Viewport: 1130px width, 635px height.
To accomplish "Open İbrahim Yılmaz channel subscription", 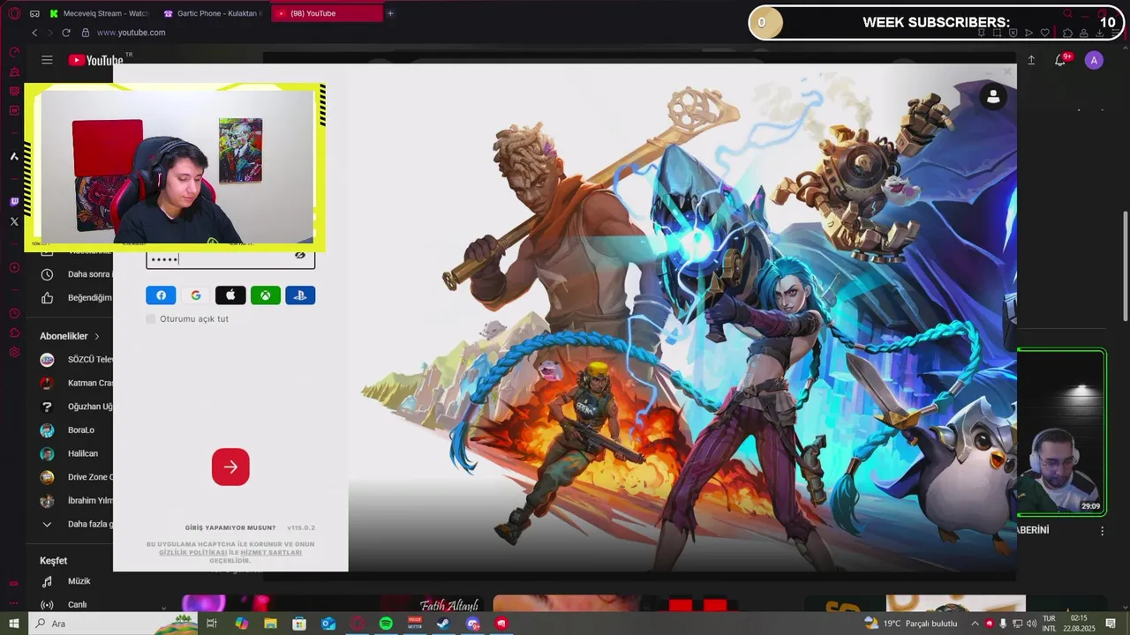I will coord(77,501).
